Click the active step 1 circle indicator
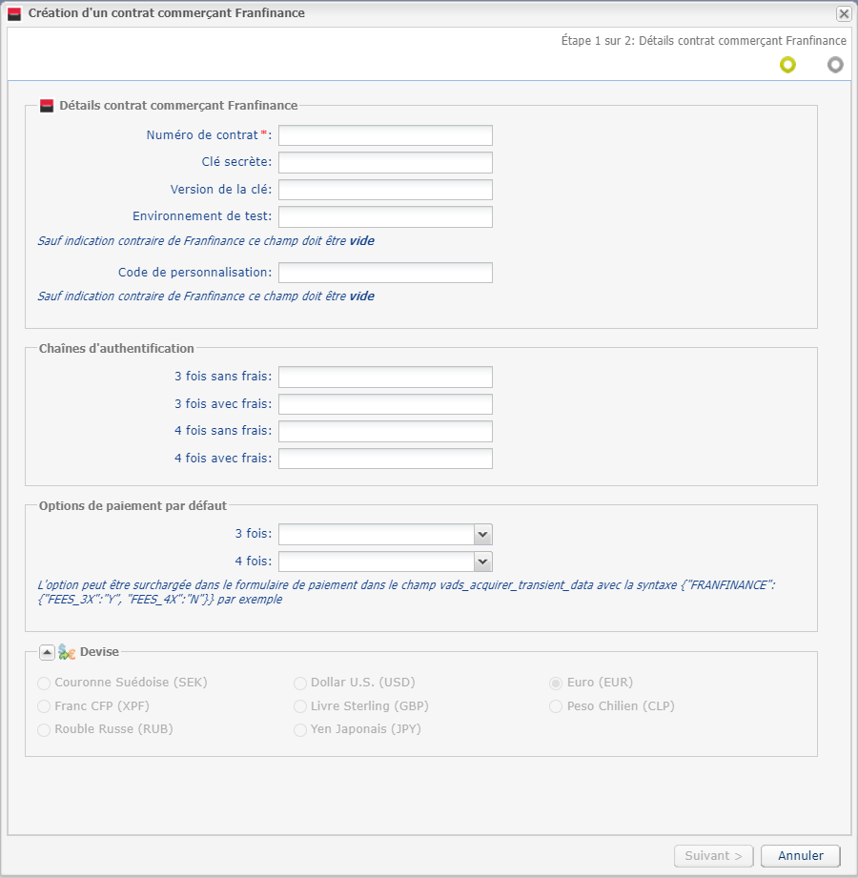This screenshot has height=878, width=858. [x=787, y=65]
